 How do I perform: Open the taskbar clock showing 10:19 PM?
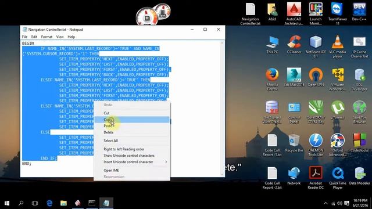[360, 203]
